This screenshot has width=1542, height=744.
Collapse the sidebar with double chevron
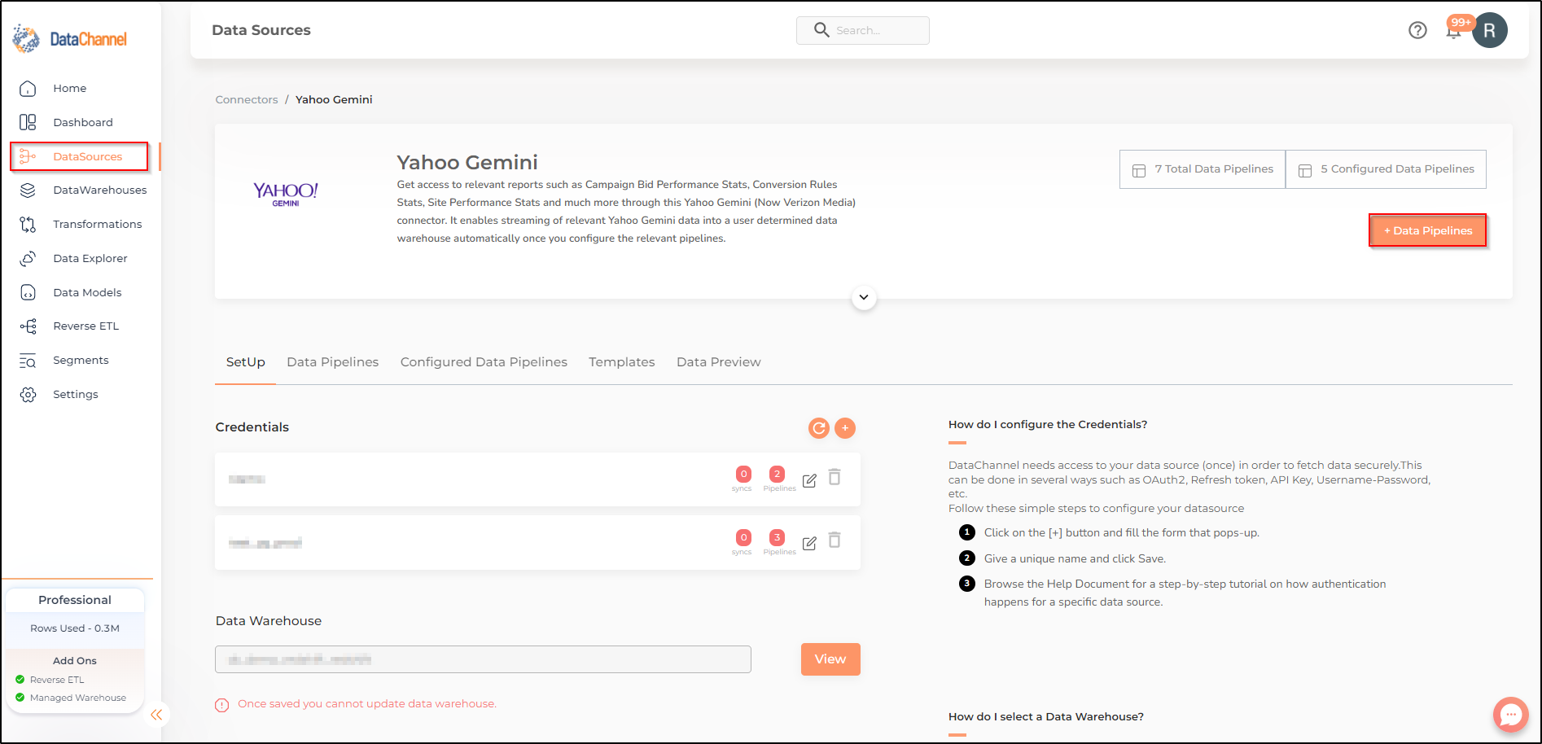click(x=156, y=715)
